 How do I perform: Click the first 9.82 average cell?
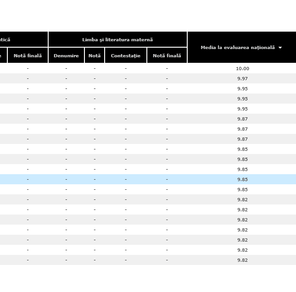coord(242,200)
